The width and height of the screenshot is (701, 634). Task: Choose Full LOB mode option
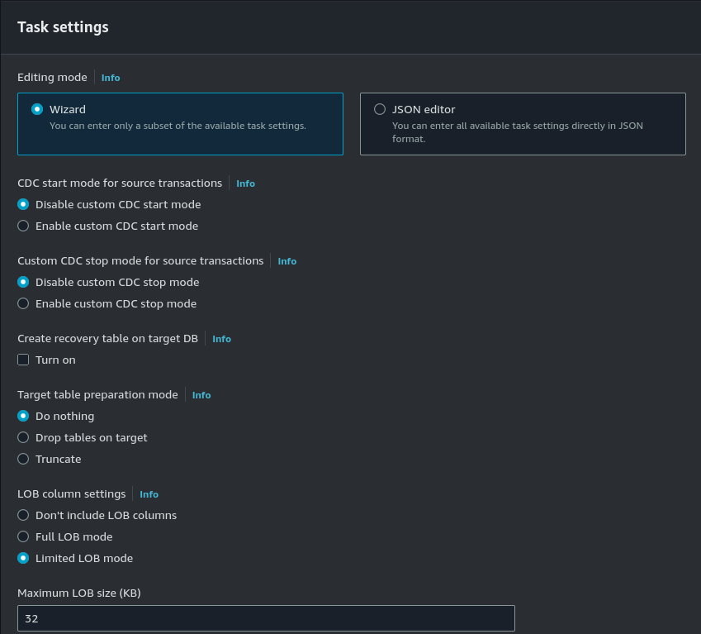pyautogui.click(x=23, y=536)
